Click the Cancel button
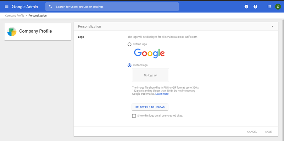 click(x=252, y=132)
